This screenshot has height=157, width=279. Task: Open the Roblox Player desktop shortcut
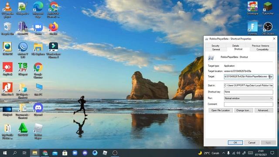pos(38,131)
